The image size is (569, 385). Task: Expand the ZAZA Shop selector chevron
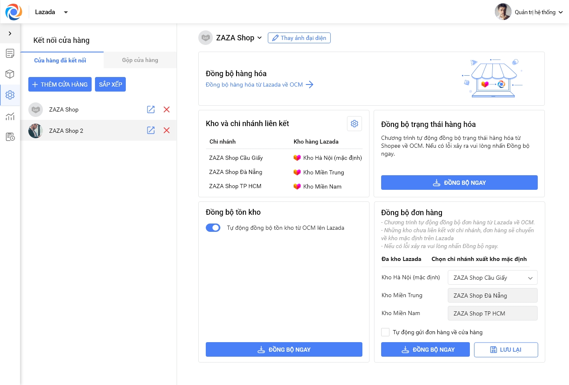tap(260, 38)
